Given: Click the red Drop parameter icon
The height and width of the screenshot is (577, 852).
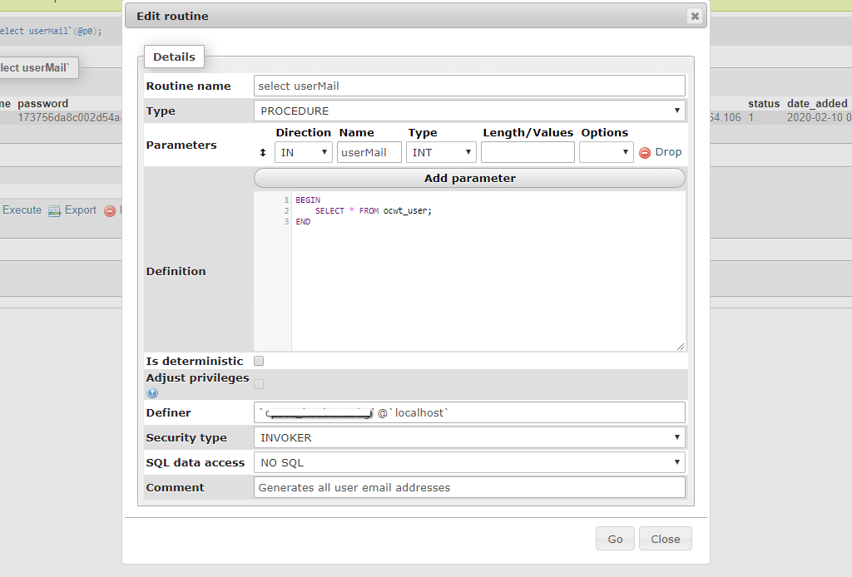Looking at the screenshot, I should coord(645,153).
